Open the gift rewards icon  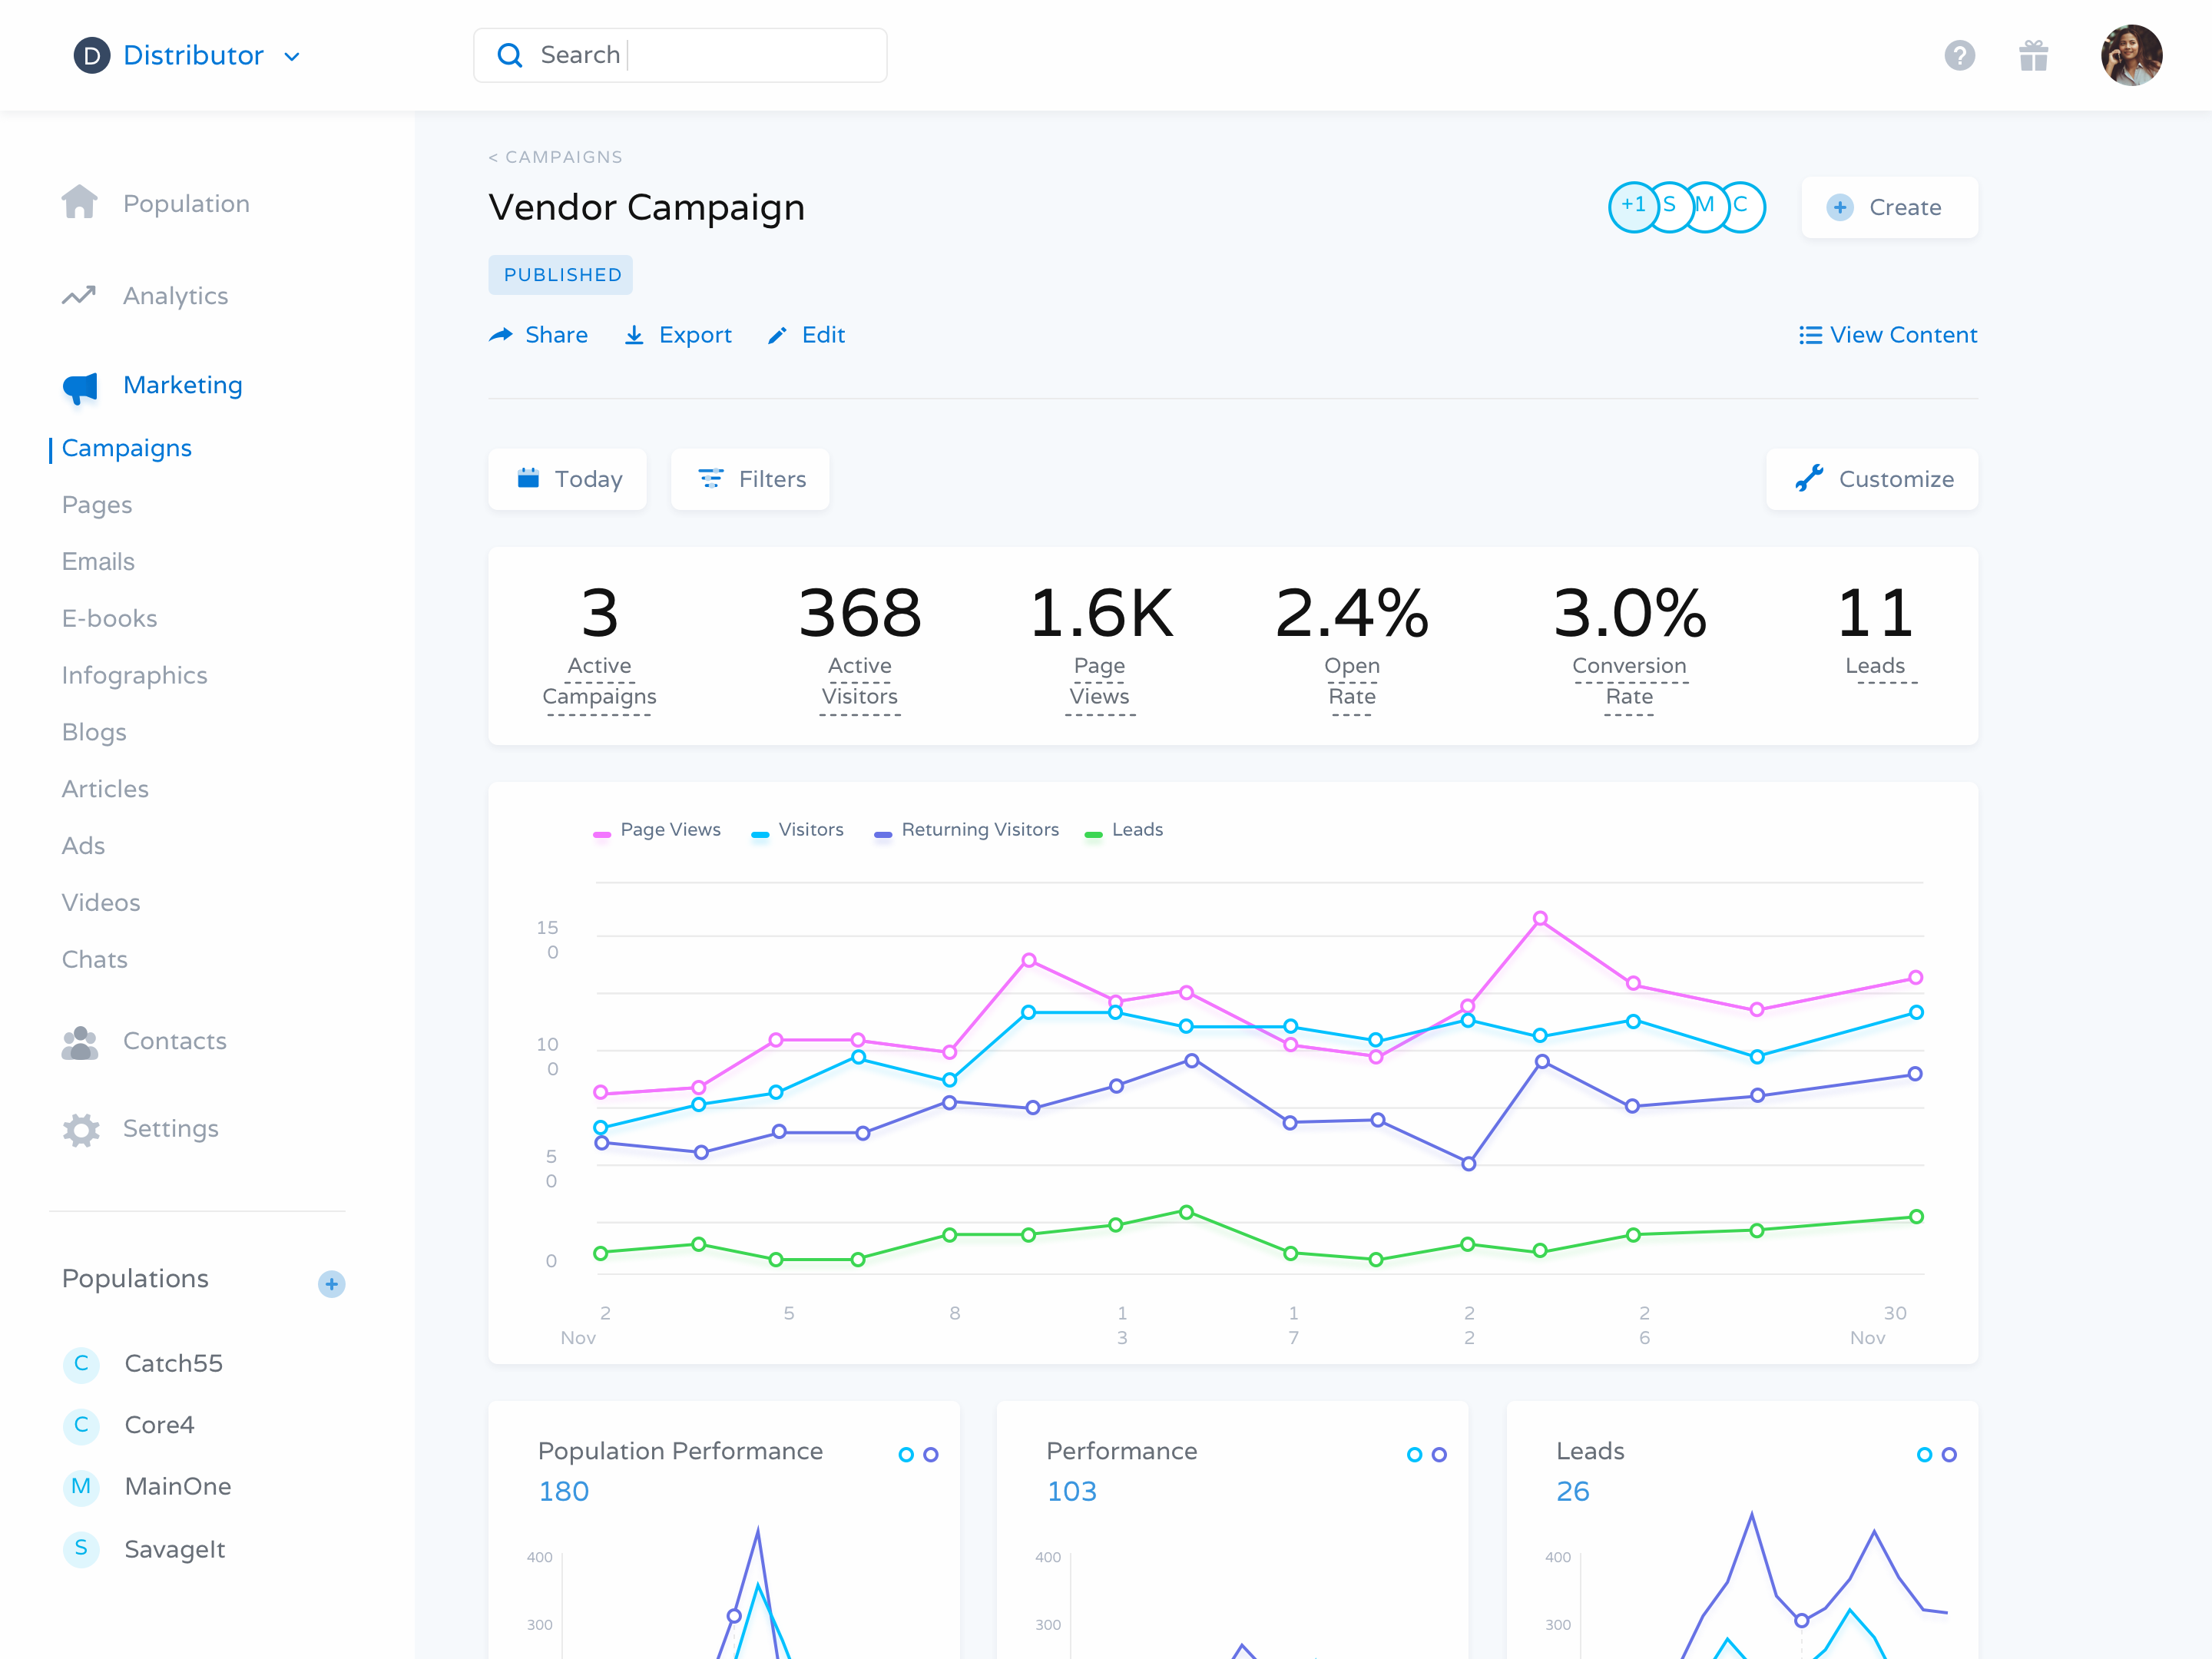(2033, 55)
